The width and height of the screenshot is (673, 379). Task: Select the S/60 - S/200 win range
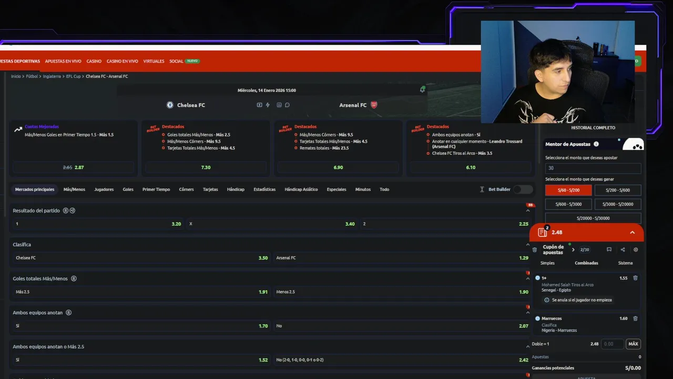[568, 190]
